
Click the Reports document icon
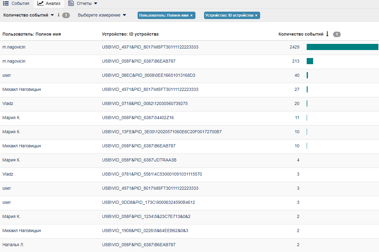click(71, 3)
